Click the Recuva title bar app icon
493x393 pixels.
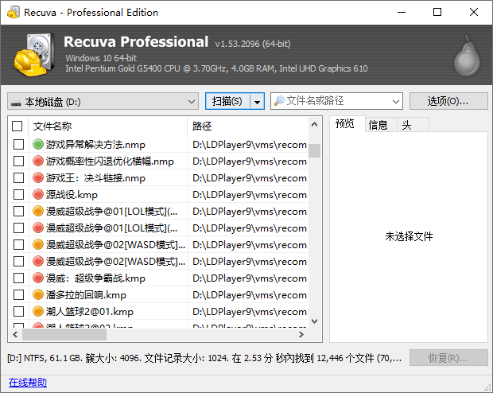click(x=14, y=12)
